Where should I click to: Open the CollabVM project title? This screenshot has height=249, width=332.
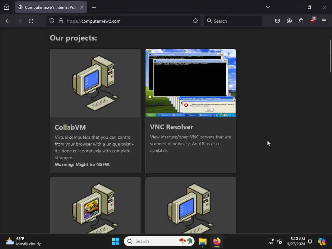[70, 127]
